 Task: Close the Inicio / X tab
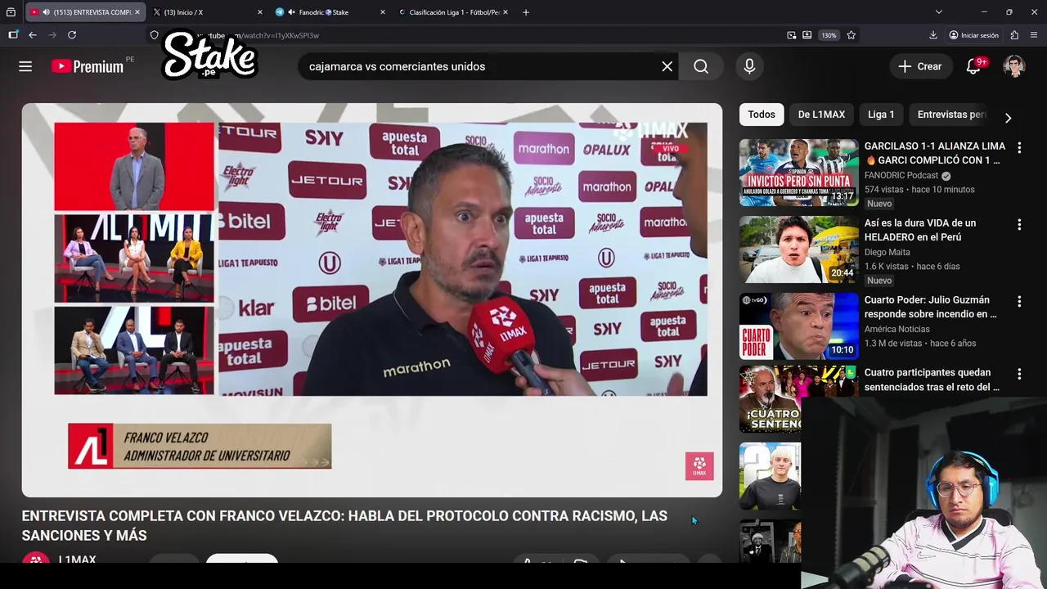[x=260, y=12]
